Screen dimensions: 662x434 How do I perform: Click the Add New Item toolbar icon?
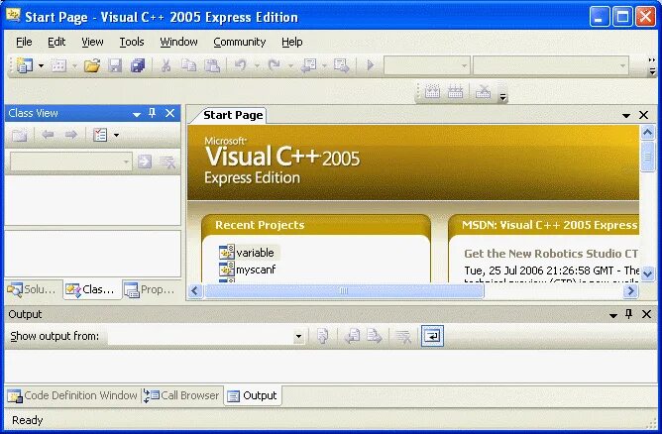coord(58,65)
